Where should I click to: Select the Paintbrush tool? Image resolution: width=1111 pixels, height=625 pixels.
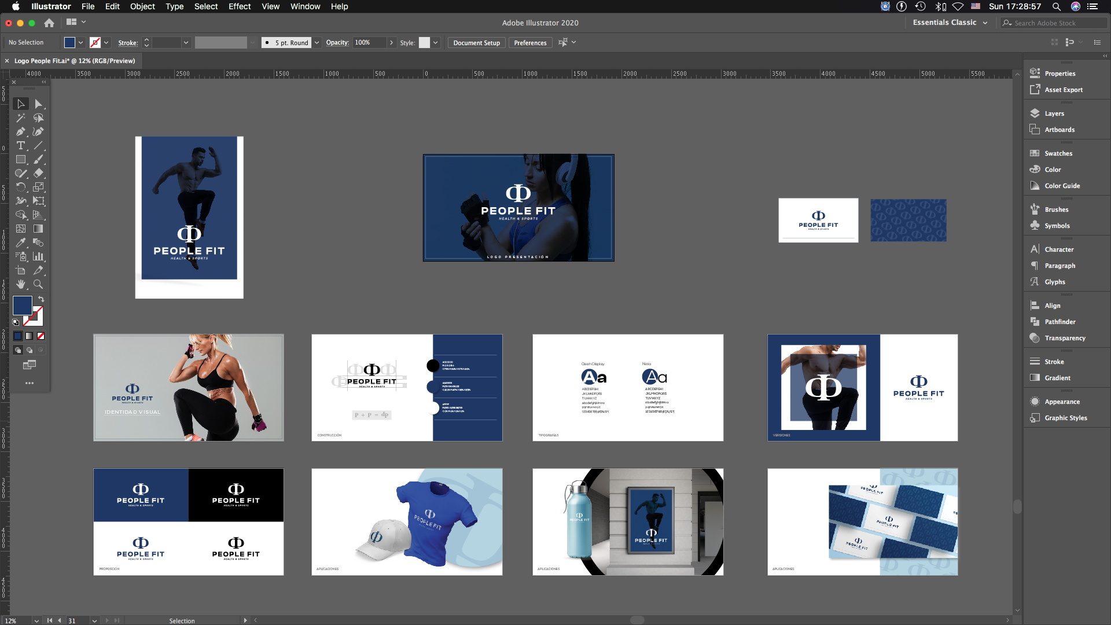coord(38,160)
